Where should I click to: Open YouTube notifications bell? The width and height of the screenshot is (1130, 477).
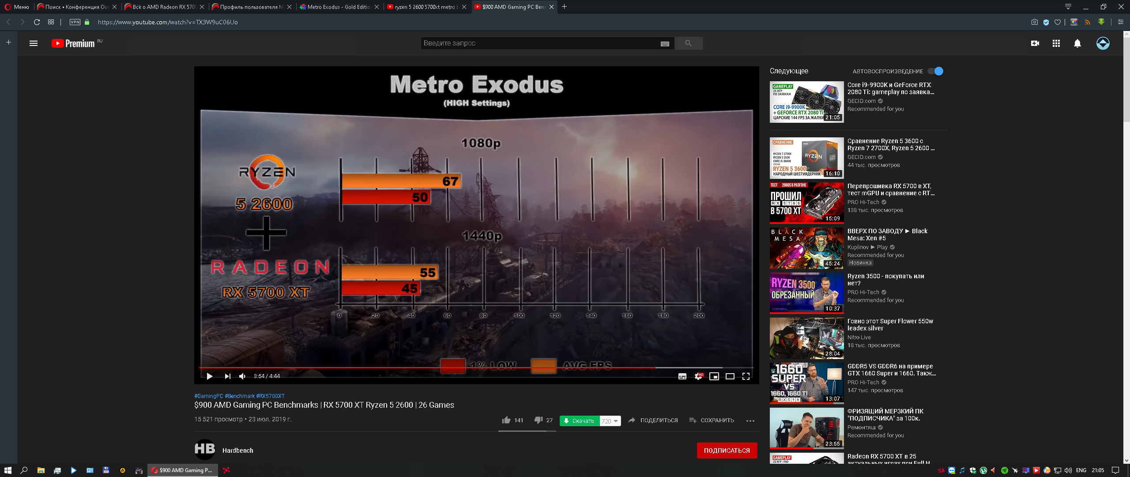[x=1077, y=43]
